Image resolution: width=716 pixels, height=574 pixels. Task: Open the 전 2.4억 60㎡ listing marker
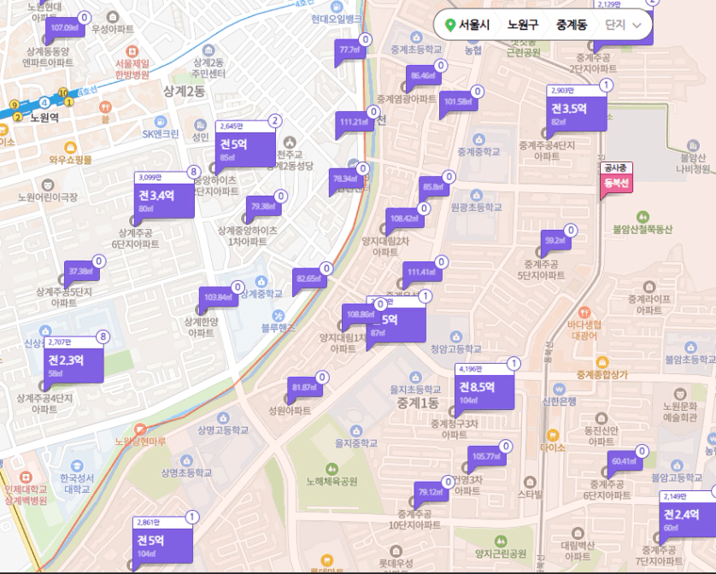pos(687,516)
